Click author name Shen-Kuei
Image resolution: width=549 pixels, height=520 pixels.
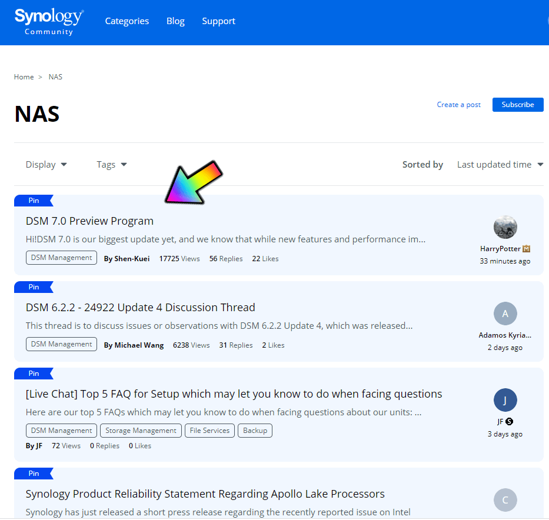[132, 259]
